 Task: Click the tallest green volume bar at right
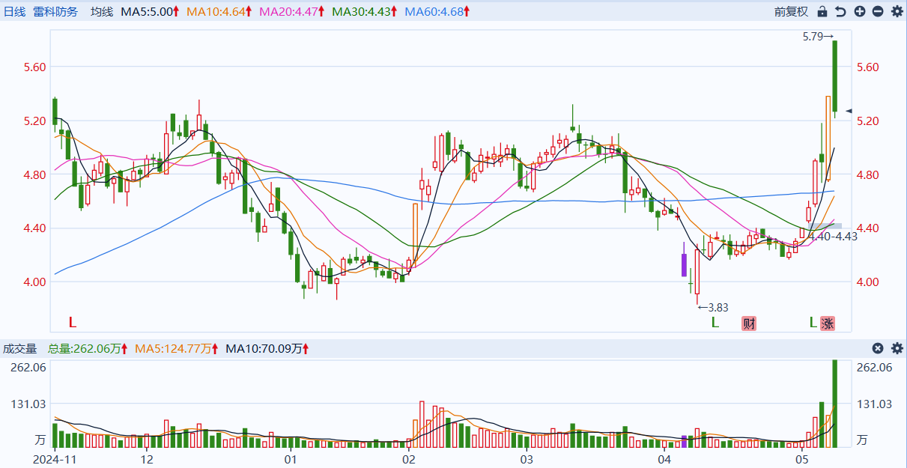[834, 404]
